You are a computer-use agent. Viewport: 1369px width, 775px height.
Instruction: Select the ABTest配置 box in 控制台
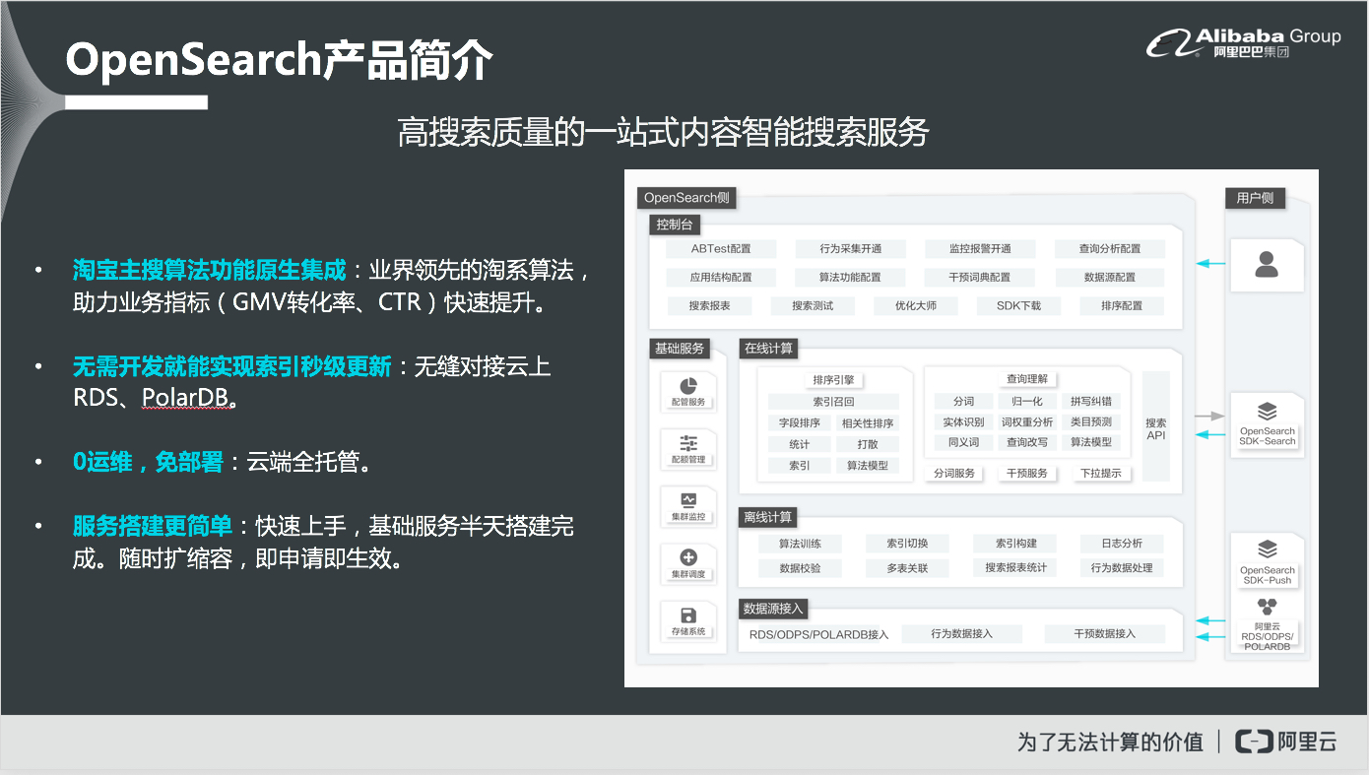(720, 249)
